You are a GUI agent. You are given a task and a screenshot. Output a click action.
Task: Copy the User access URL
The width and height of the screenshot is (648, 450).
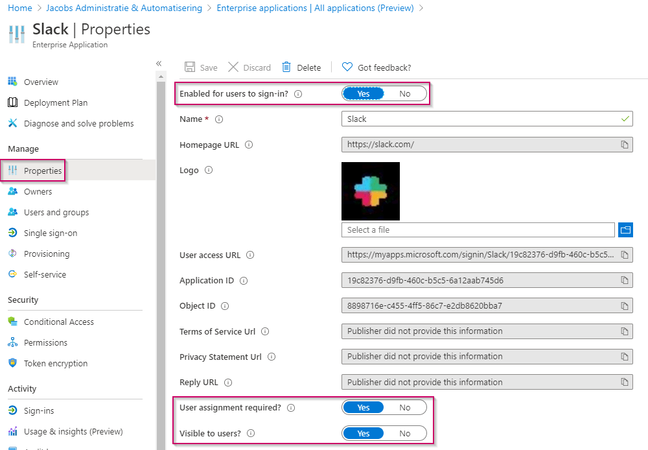point(625,255)
